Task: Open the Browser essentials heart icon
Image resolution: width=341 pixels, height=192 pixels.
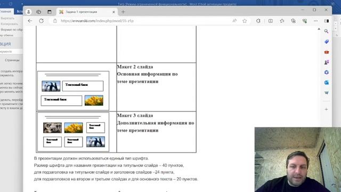Action: (x=305, y=21)
